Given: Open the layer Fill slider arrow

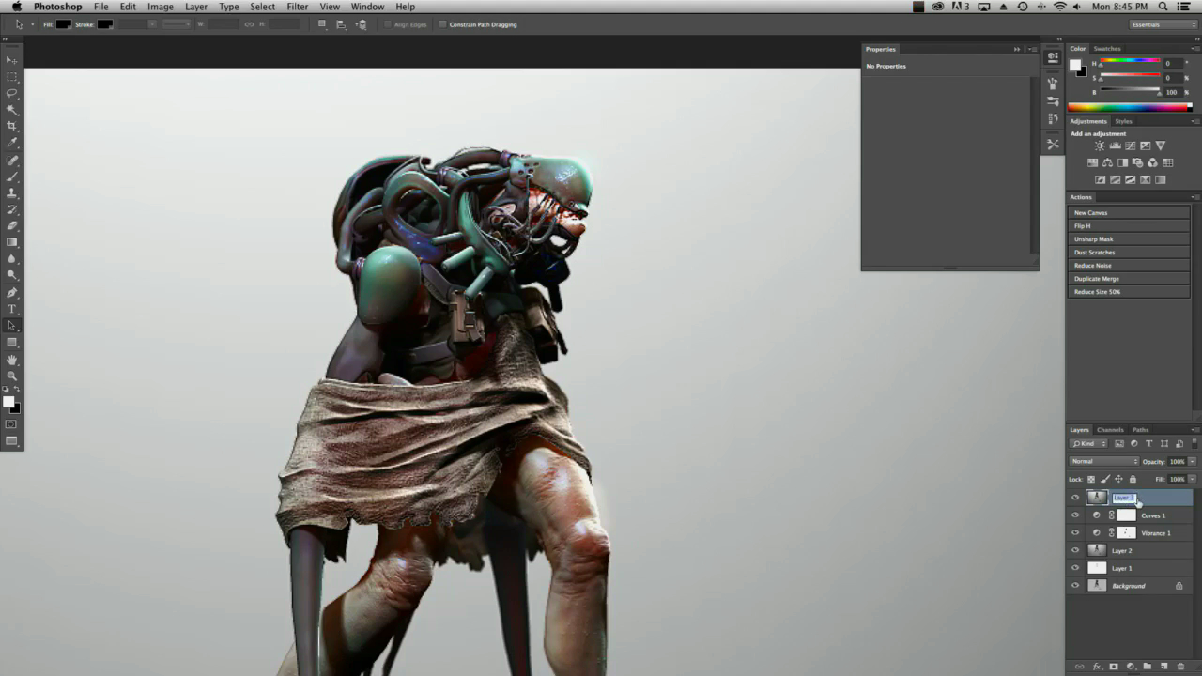Looking at the screenshot, I should (x=1193, y=479).
